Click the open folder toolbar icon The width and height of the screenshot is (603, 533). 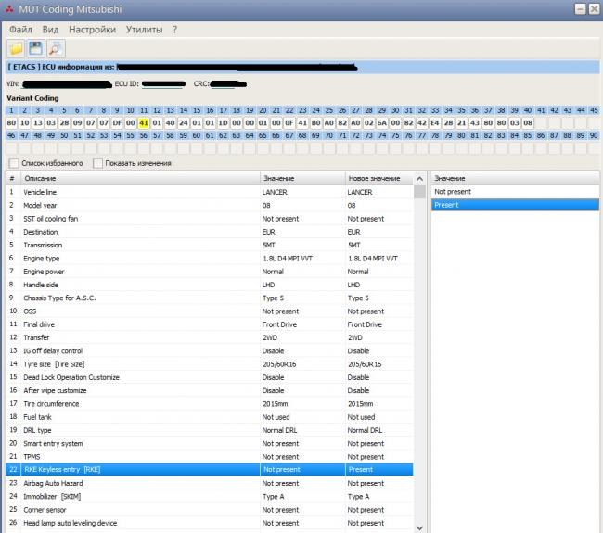point(16,47)
